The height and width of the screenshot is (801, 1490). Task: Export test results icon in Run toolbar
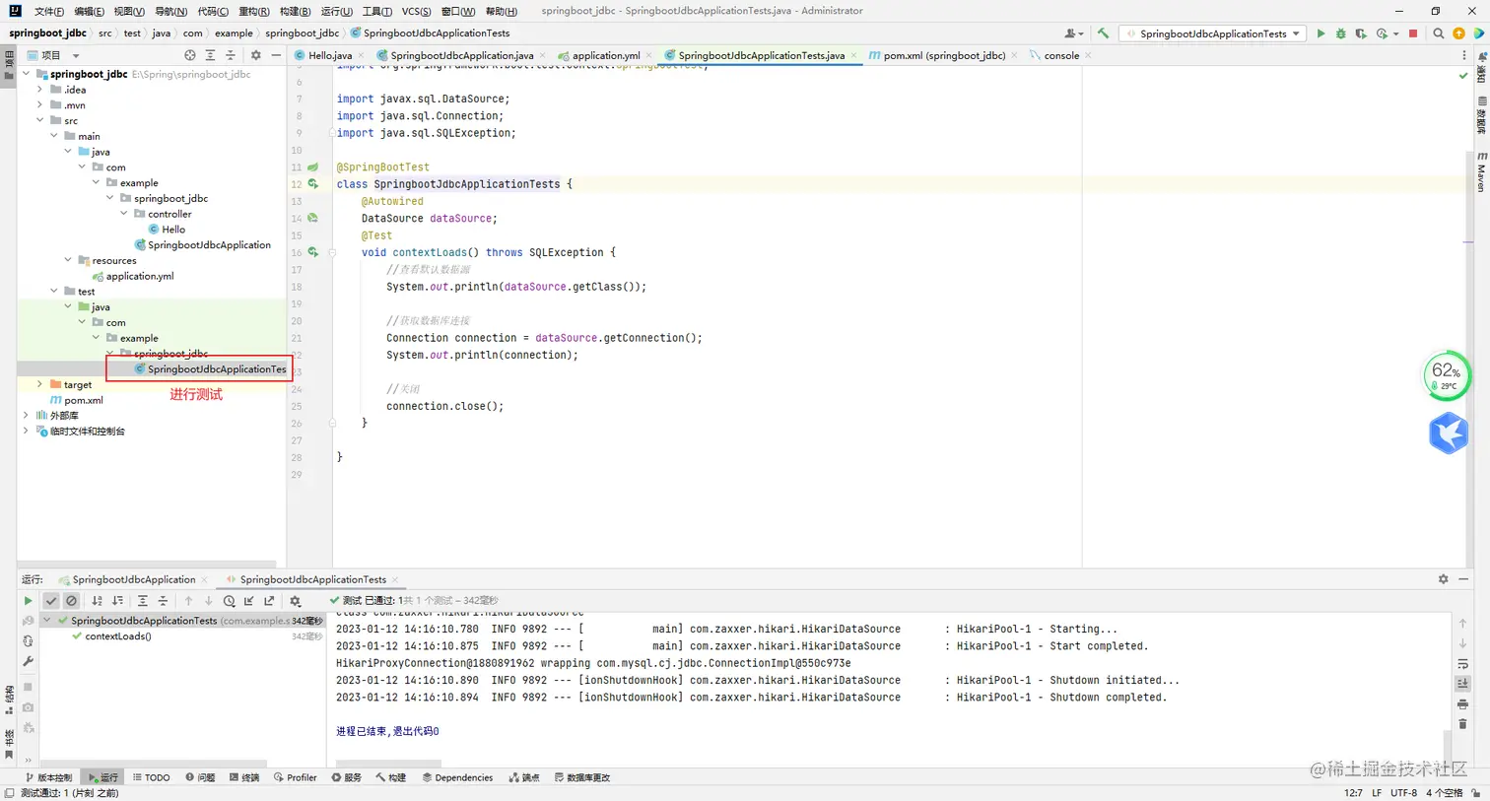pyautogui.click(x=269, y=601)
